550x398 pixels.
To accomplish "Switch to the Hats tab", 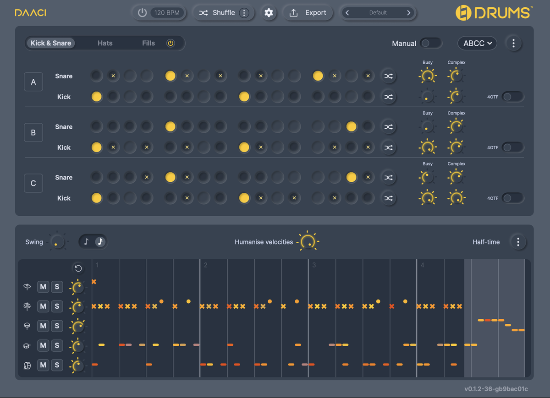I will (105, 43).
